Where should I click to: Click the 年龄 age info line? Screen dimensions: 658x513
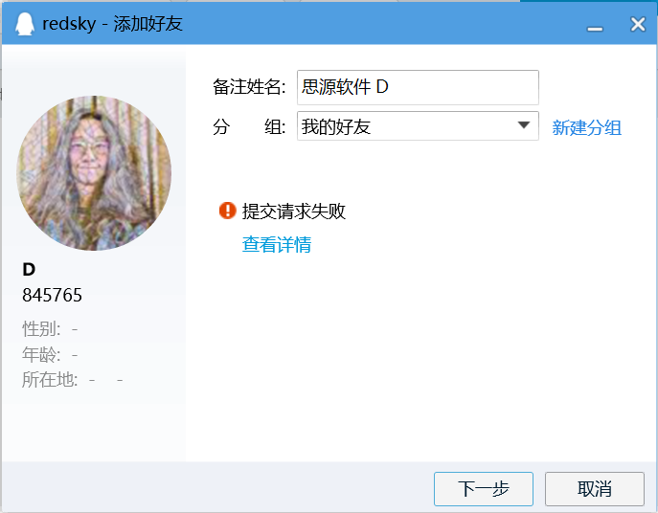click(50, 355)
